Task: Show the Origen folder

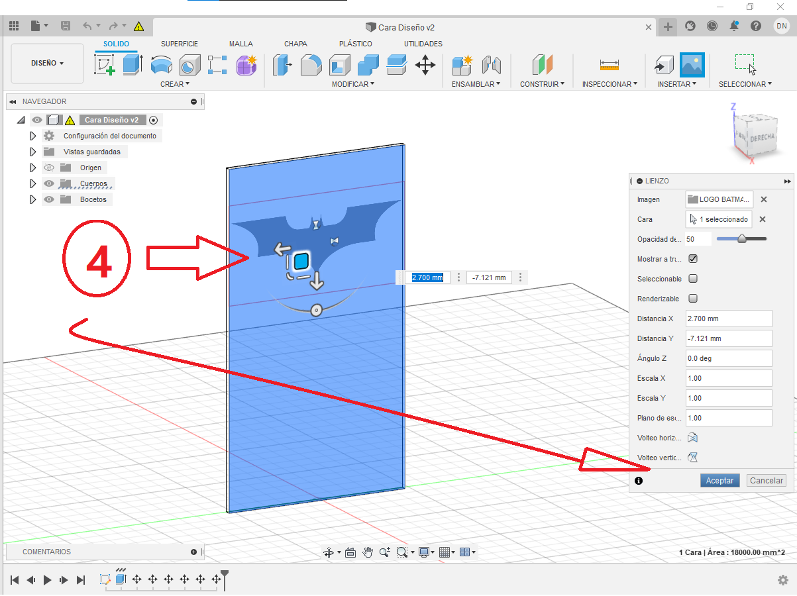Action: [48, 168]
